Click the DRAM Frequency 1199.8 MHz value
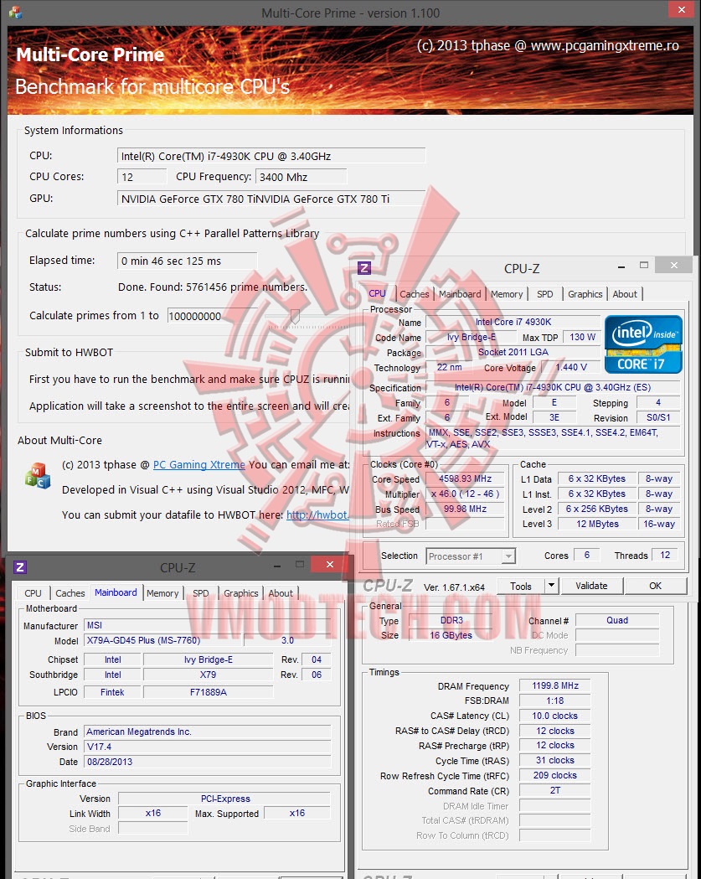 [554, 685]
